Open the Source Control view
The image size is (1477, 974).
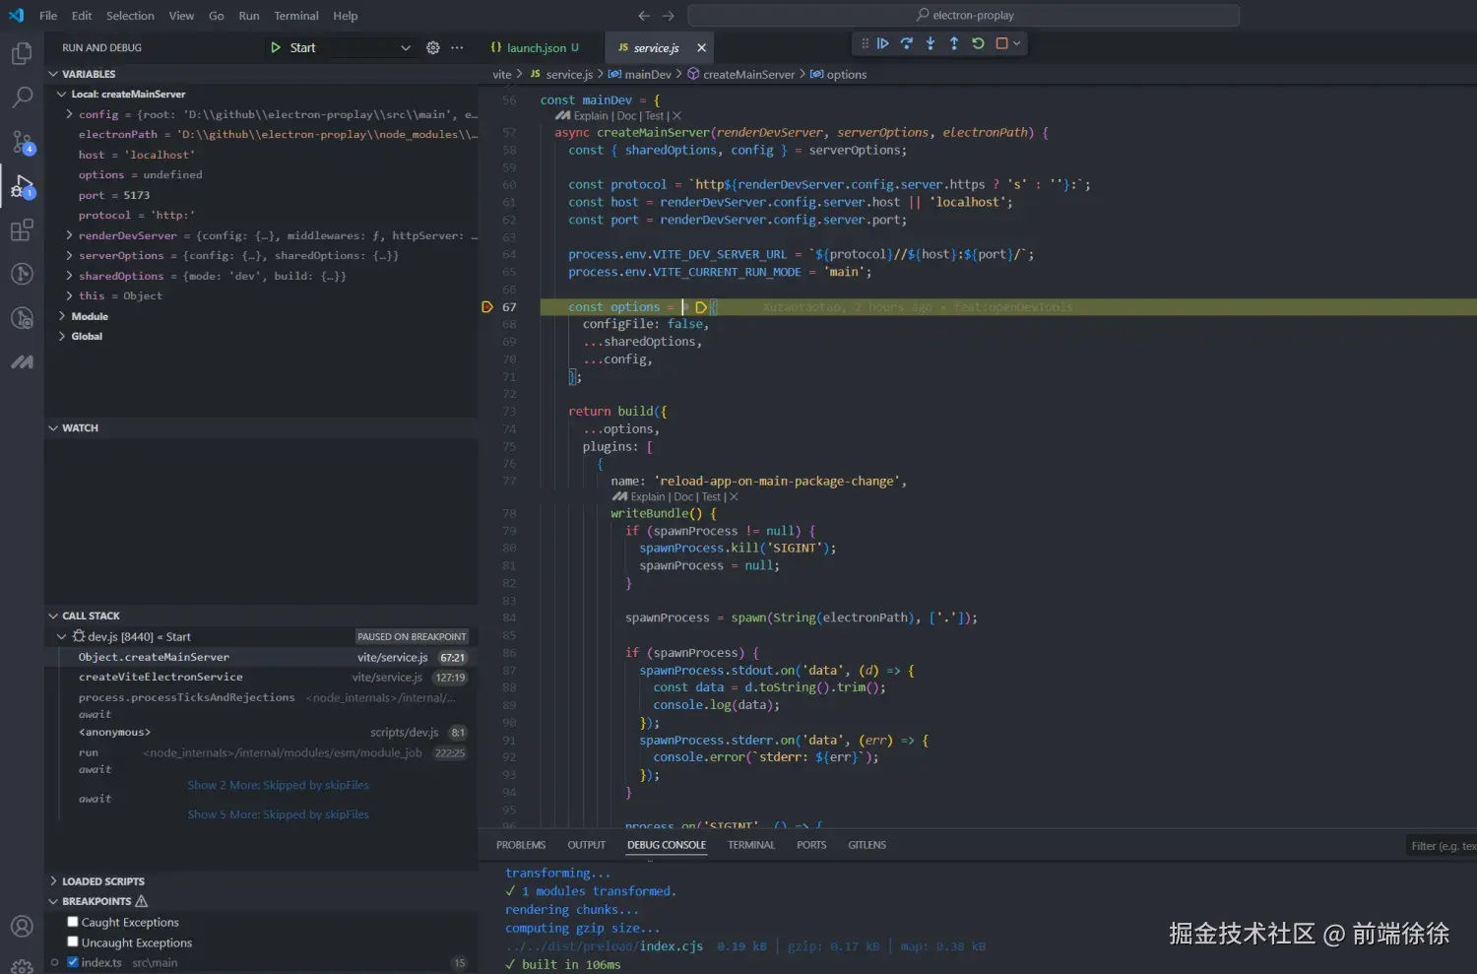coord(22,142)
